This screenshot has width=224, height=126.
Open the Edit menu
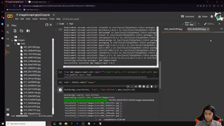(22, 19)
